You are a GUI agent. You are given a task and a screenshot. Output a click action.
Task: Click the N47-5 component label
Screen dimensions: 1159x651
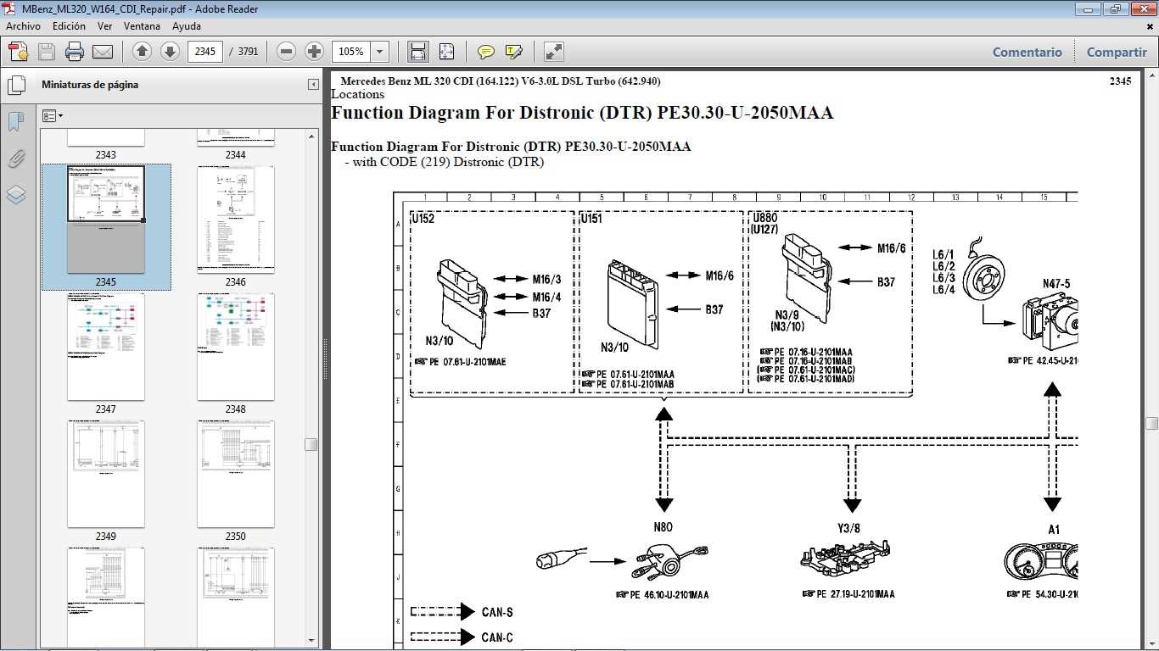(x=1056, y=284)
